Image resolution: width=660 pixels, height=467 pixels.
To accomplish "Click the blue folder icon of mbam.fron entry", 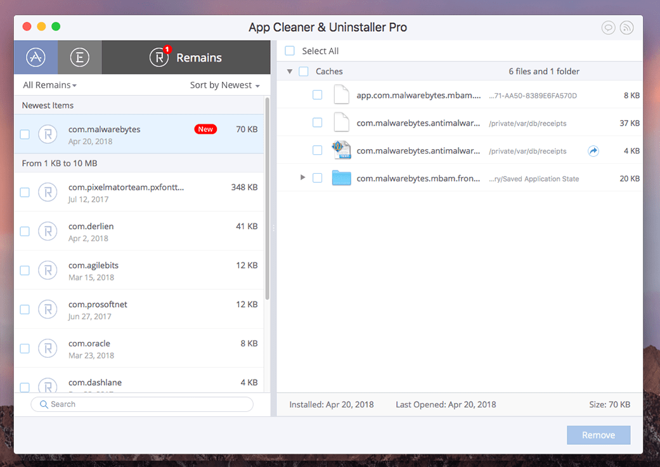I will 341,178.
